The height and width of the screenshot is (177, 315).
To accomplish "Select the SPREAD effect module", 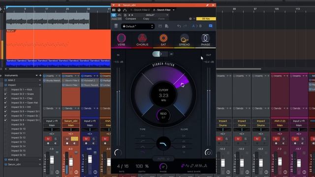I will pyautogui.click(x=185, y=40).
